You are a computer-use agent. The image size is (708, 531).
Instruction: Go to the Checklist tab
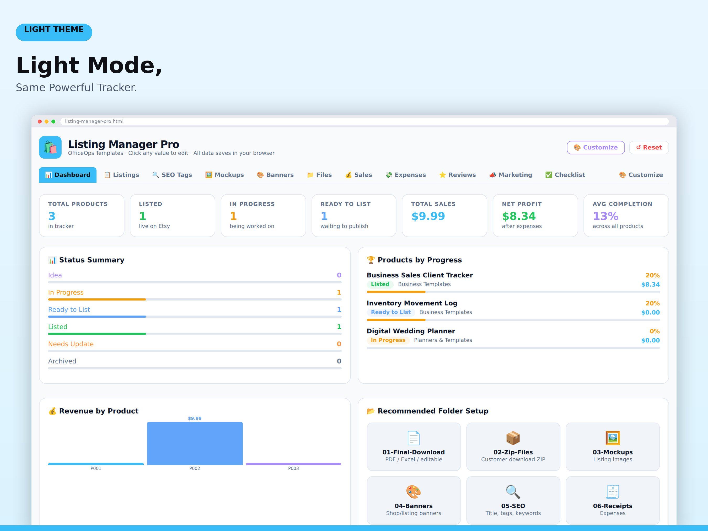(x=565, y=175)
